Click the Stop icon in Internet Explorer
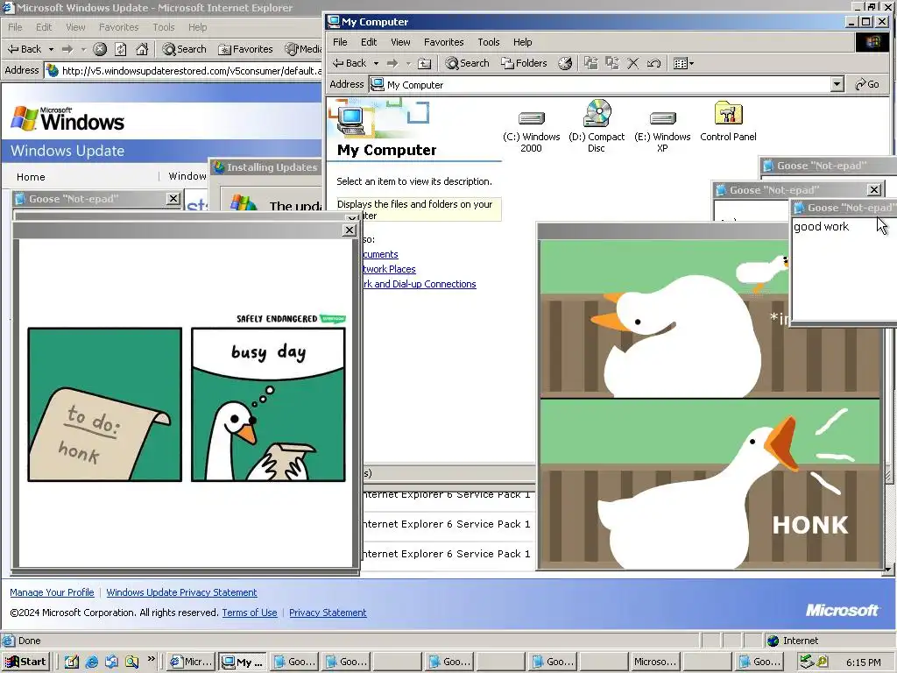This screenshot has height=673, width=897. [x=100, y=49]
